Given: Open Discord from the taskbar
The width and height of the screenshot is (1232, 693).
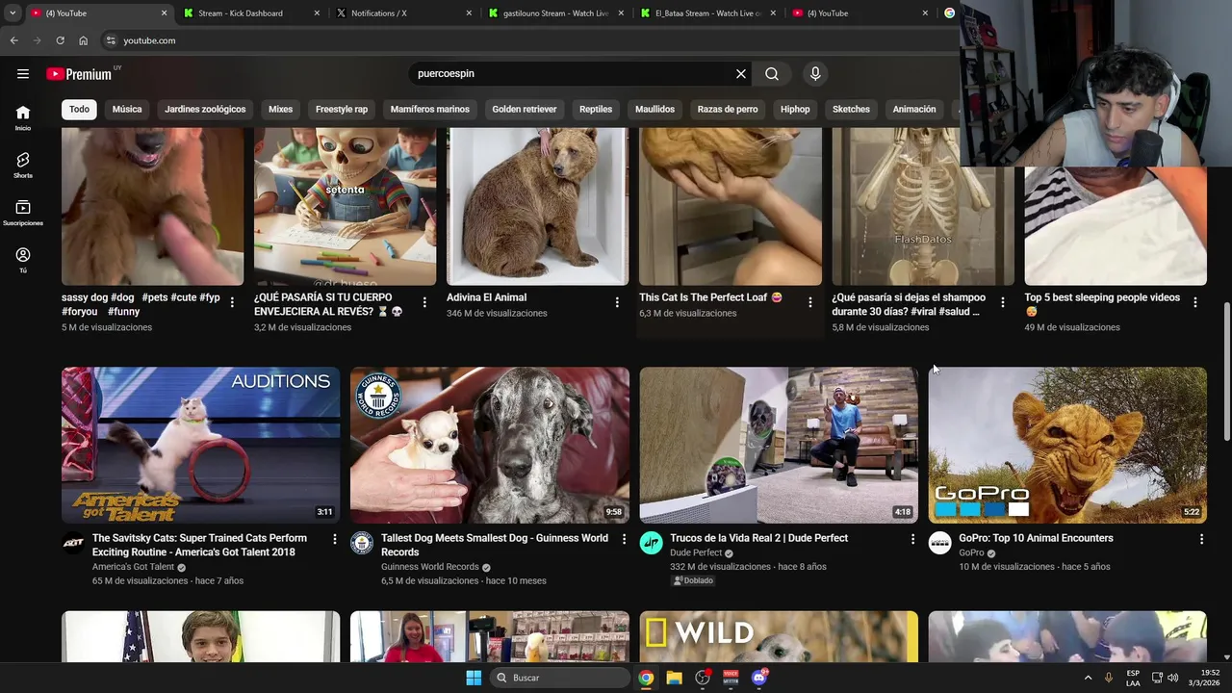Looking at the screenshot, I should pos(759,678).
